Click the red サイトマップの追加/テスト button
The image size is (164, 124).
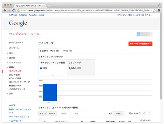(x=140, y=44)
